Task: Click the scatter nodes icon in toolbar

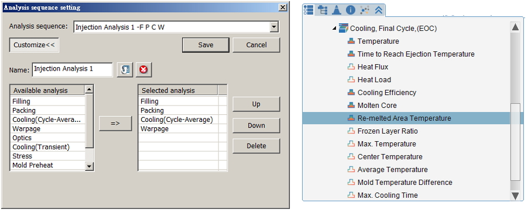Action: (x=364, y=10)
